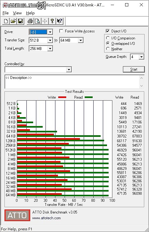
Task: Click the ATTO logo
Action: (x=17, y=215)
